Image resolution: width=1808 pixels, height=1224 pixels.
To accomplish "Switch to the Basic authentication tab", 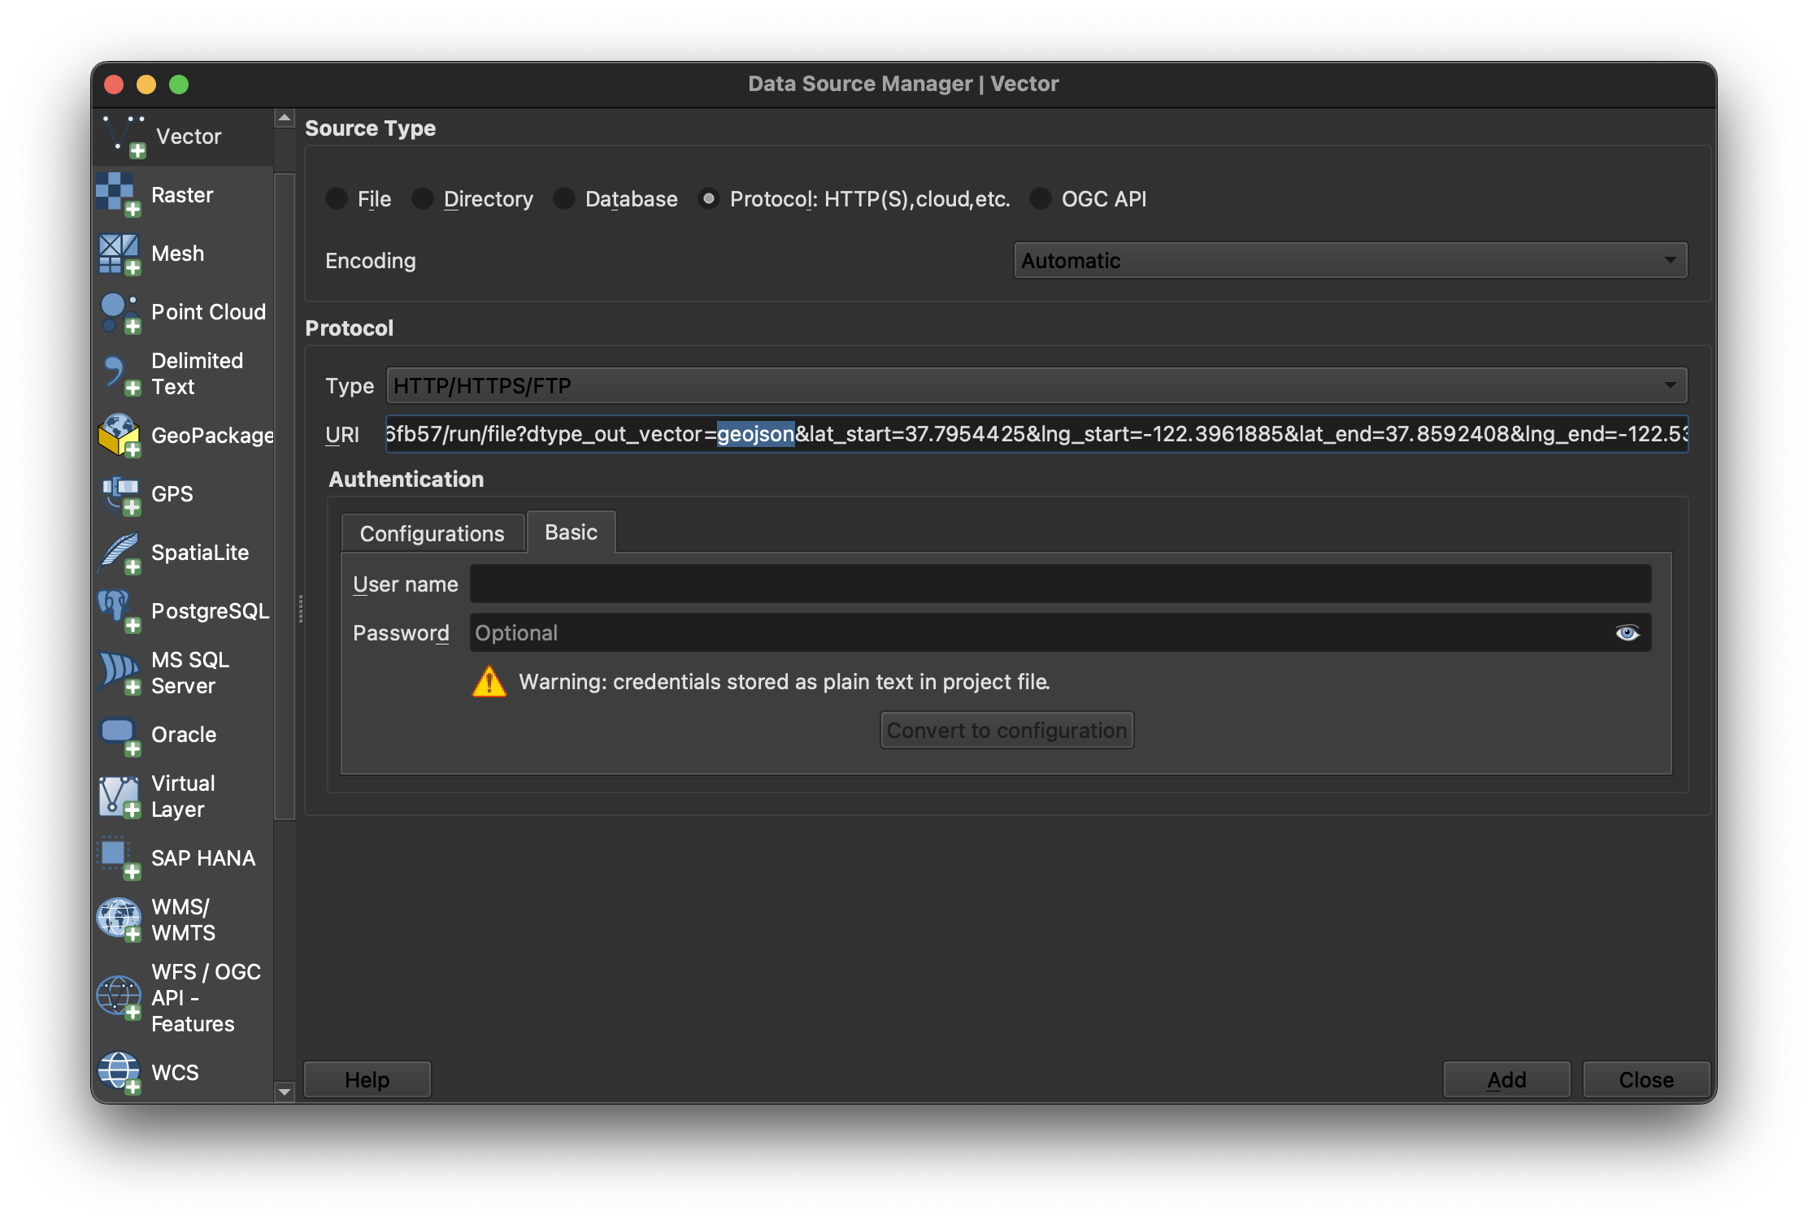I will coord(571,532).
